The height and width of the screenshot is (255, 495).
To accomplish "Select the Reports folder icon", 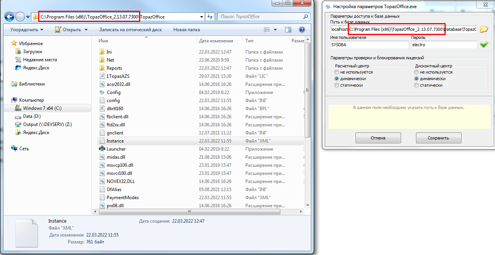I will (x=102, y=68).
